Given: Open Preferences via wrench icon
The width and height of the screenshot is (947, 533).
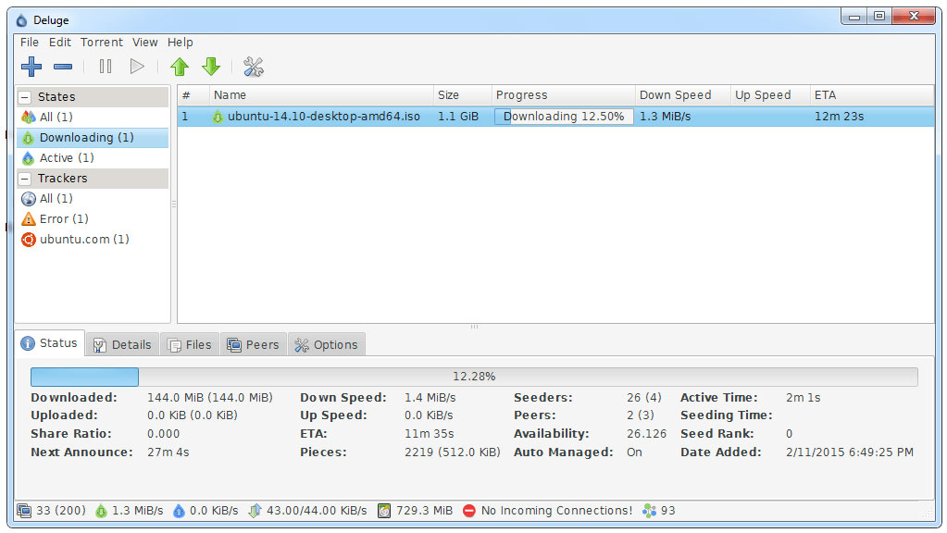Looking at the screenshot, I should 253,67.
